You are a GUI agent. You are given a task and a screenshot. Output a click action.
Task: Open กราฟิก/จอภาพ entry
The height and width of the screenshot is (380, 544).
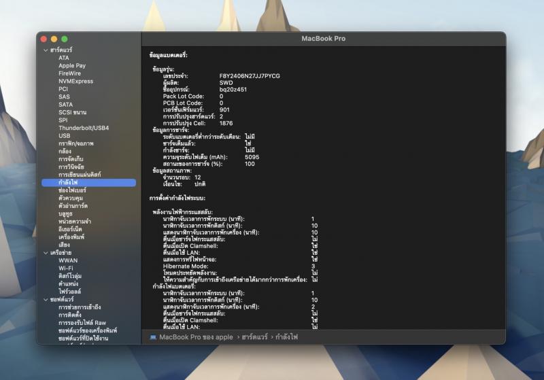tap(76, 143)
